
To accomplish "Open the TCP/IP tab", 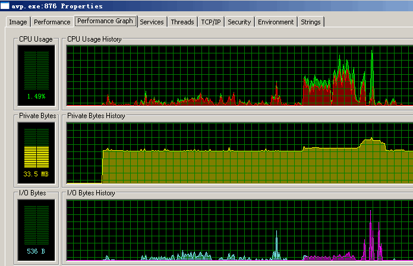I will click(x=211, y=22).
